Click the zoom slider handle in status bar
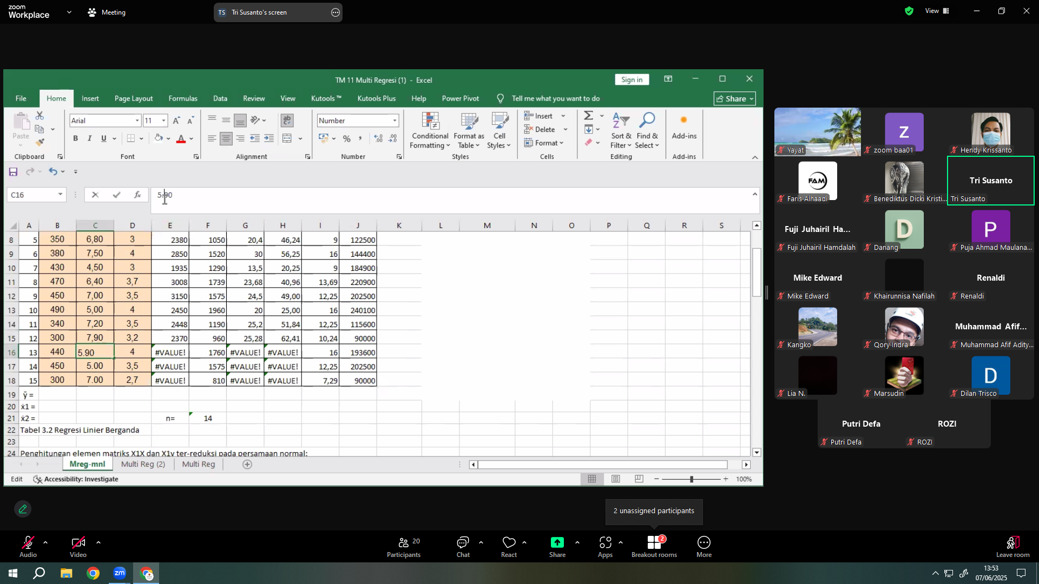 (691, 479)
